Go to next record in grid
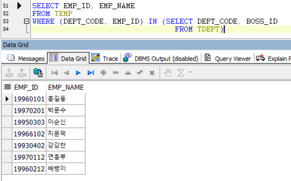 (x=78, y=73)
